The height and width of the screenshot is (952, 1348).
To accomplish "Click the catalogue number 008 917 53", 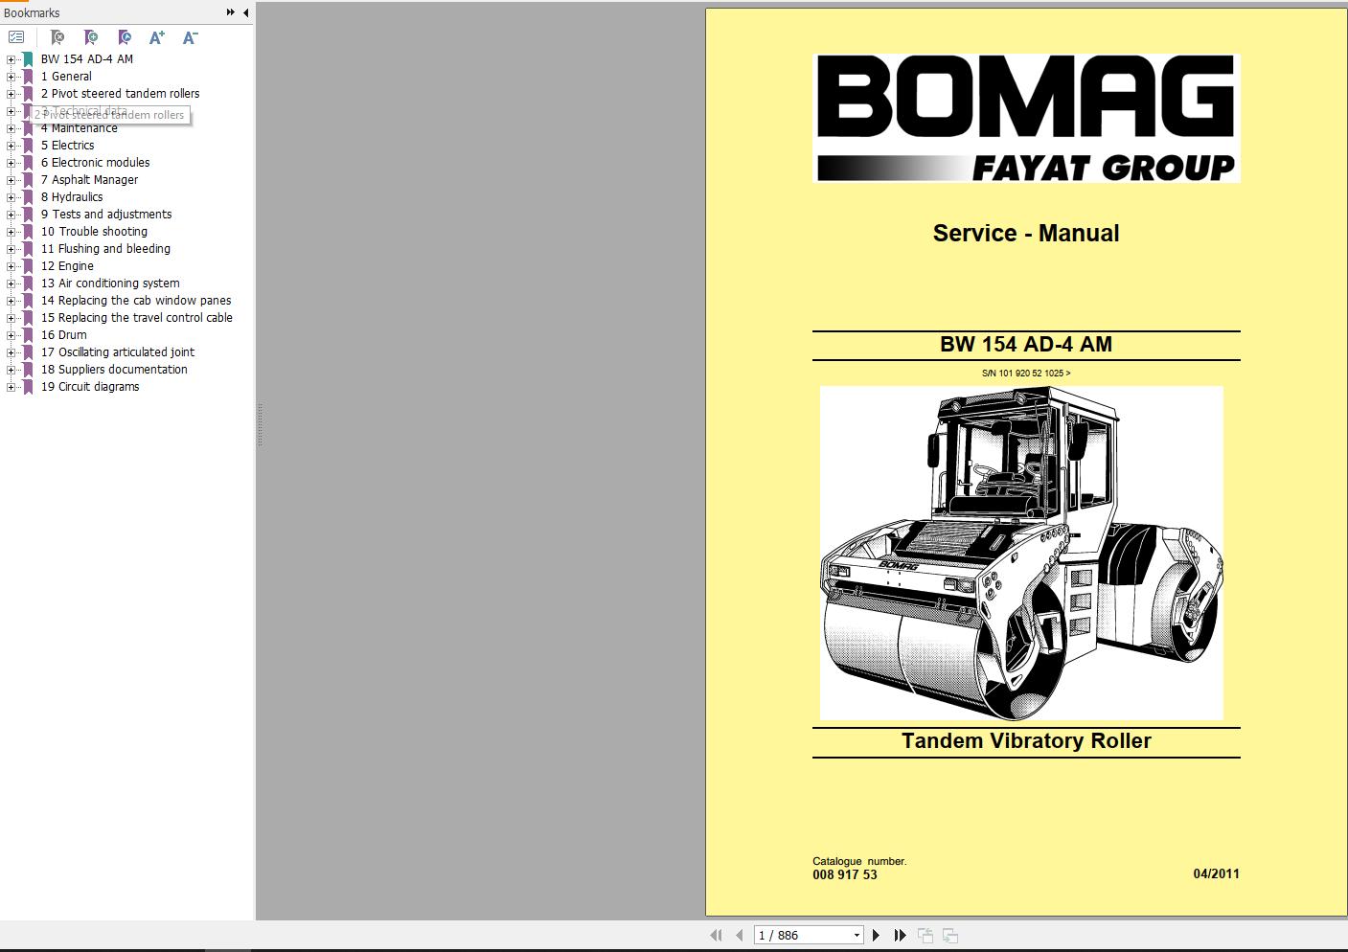I will 845,874.
